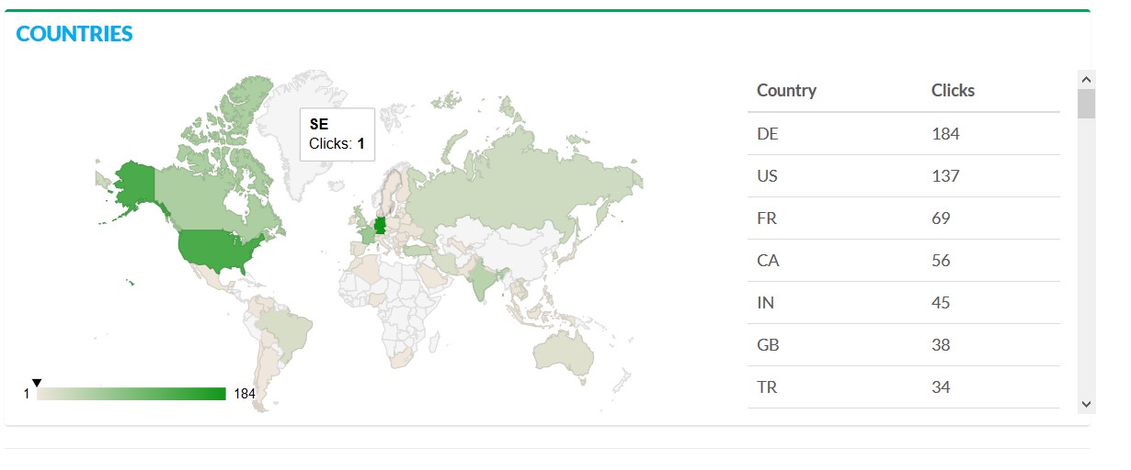Click the black triangle marker on legend
The width and height of the screenshot is (1131, 470).
37,382
